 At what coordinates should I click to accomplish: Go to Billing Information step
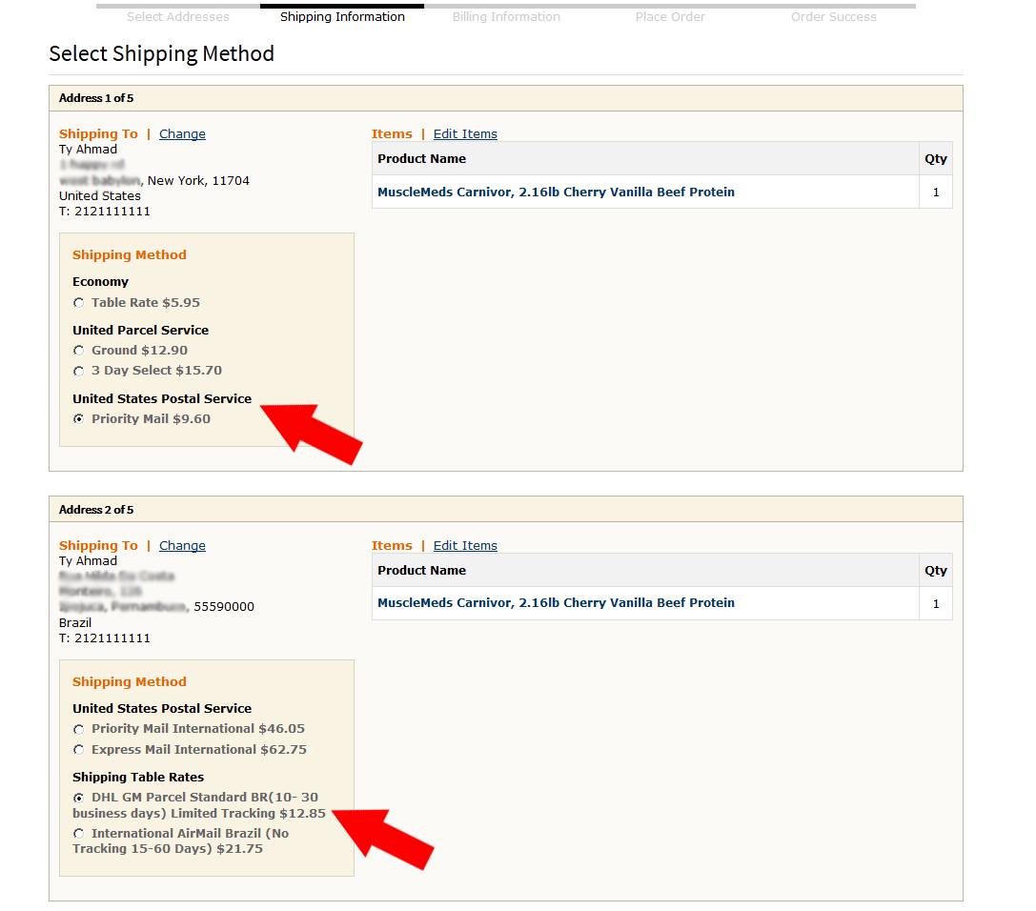click(x=506, y=17)
